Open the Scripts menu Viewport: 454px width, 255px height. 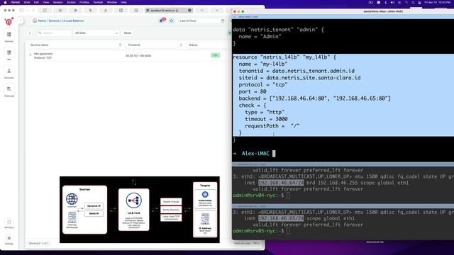(71, 2)
